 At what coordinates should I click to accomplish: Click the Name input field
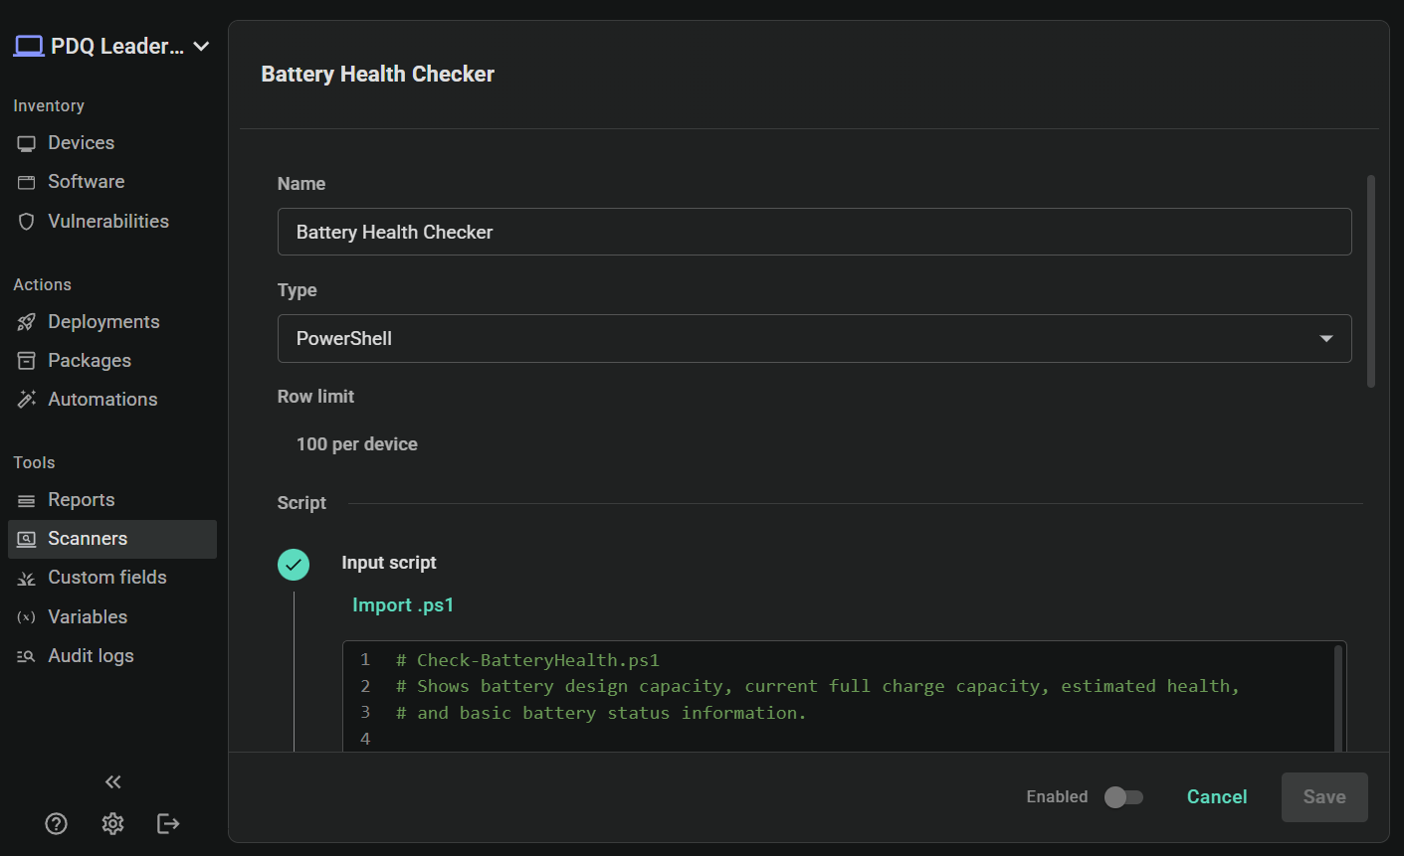[814, 232]
